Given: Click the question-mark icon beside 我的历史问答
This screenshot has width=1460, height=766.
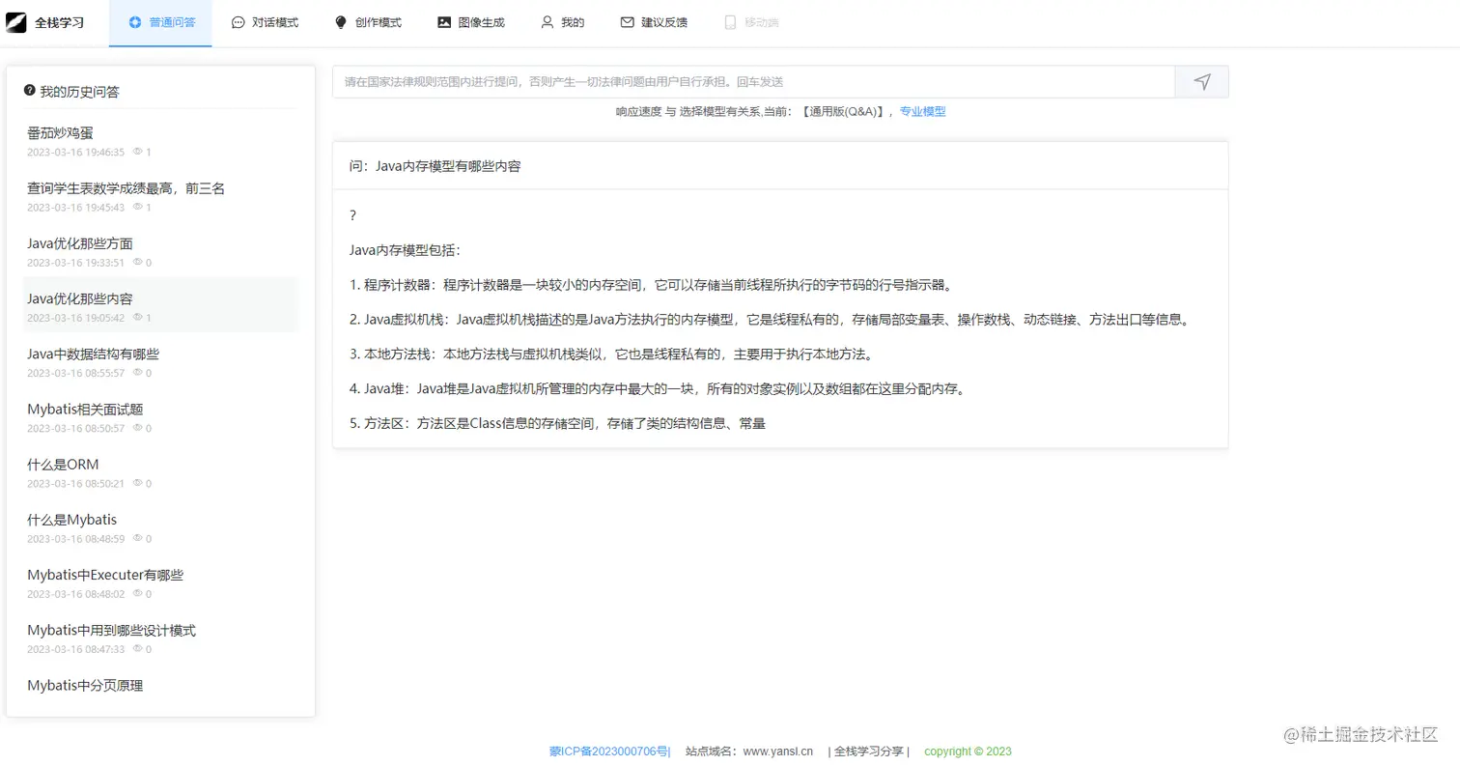Looking at the screenshot, I should pyautogui.click(x=30, y=90).
